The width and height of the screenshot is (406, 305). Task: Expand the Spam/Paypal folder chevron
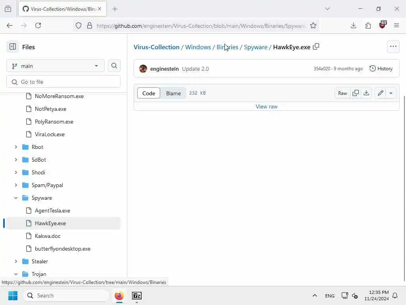pos(16,185)
